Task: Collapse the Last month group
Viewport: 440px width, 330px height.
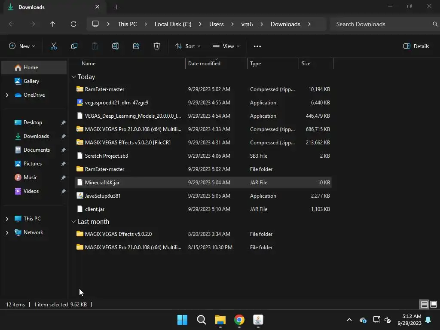Action: (x=73, y=222)
